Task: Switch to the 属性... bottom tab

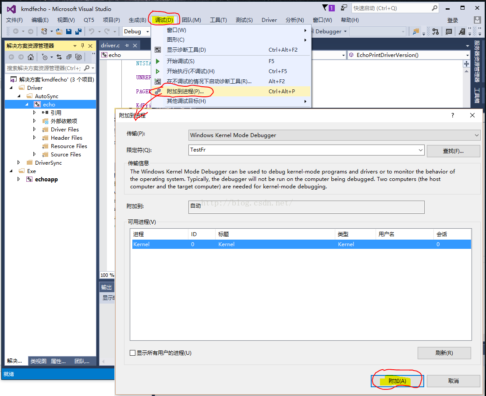Action: pos(58,361)
